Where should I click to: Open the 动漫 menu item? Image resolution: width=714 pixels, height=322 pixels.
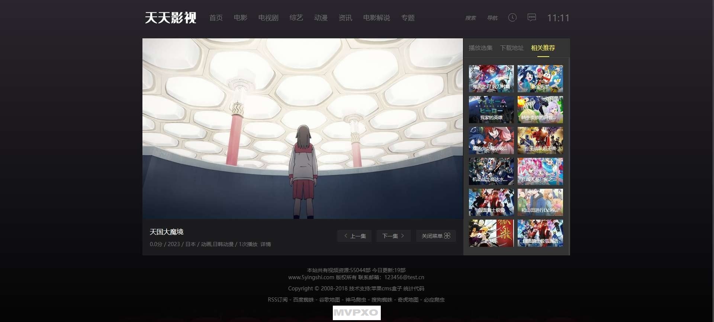coord(321,18)
